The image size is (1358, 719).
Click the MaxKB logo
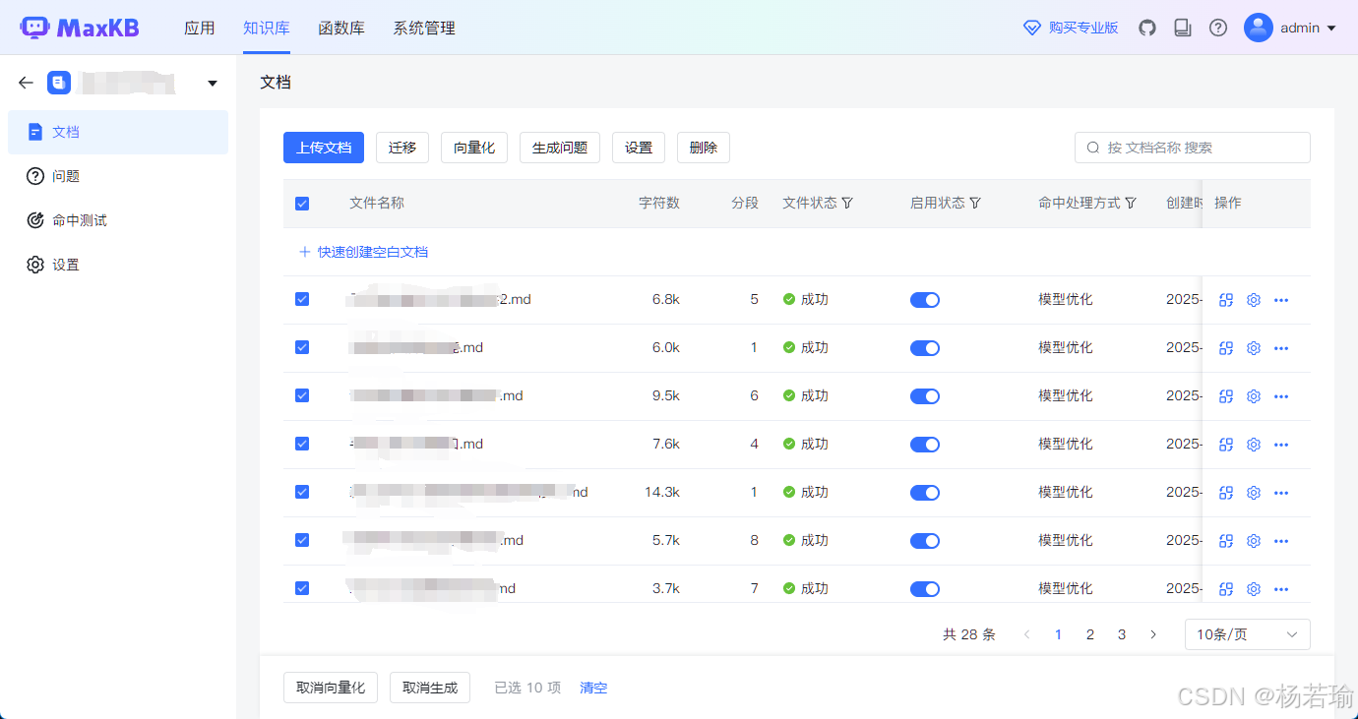tap(80, 28)
